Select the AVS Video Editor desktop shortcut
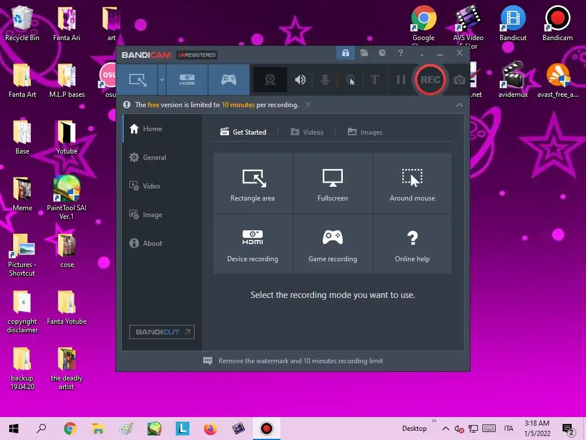This screenshot has height=440, width=586. (468, 26)
